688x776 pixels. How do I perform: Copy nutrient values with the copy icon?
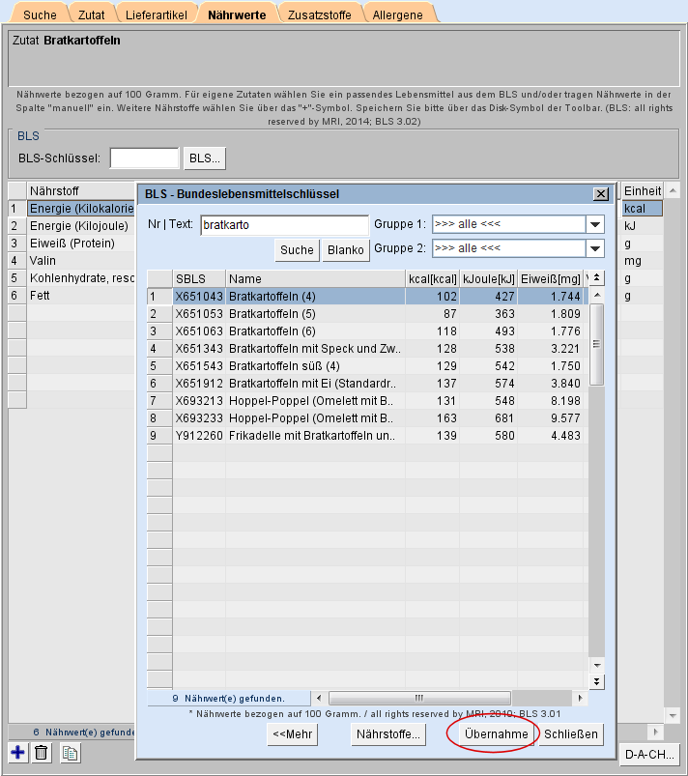tap(70, 753)
